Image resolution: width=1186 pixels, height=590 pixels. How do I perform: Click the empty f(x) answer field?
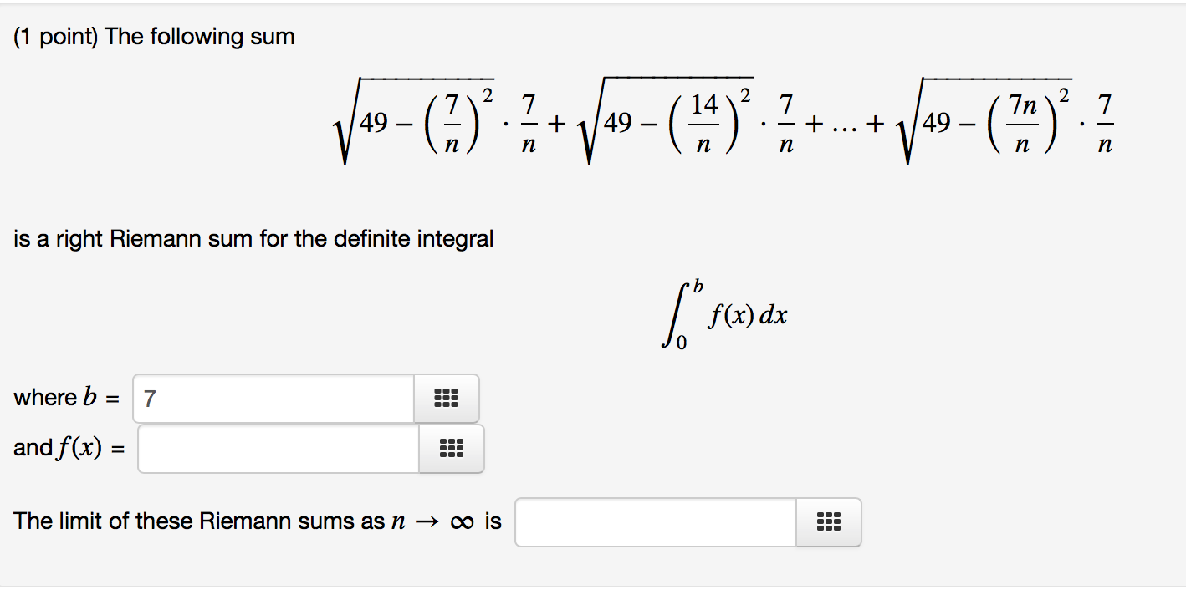[276, 449]
